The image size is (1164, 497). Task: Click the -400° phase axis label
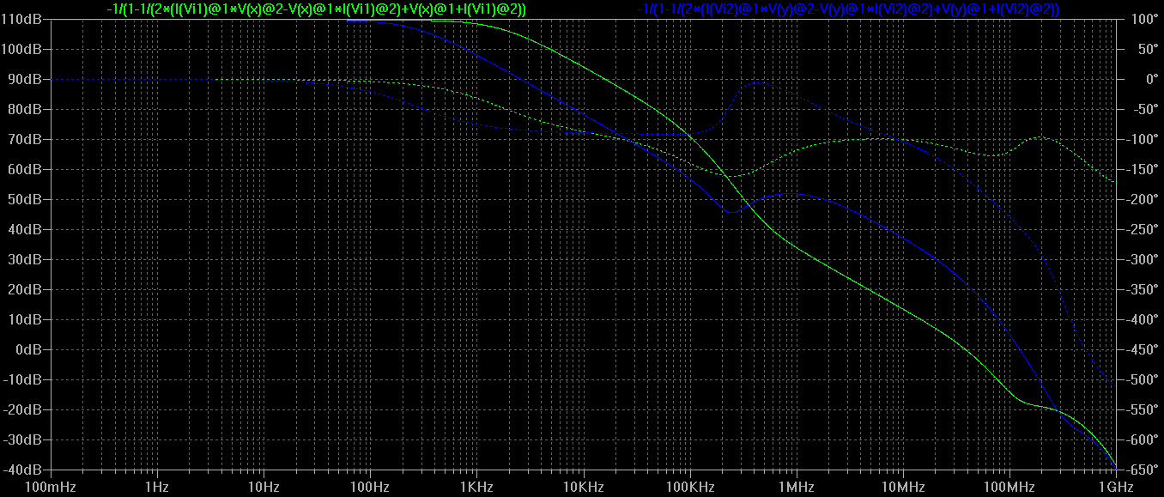1142,319
